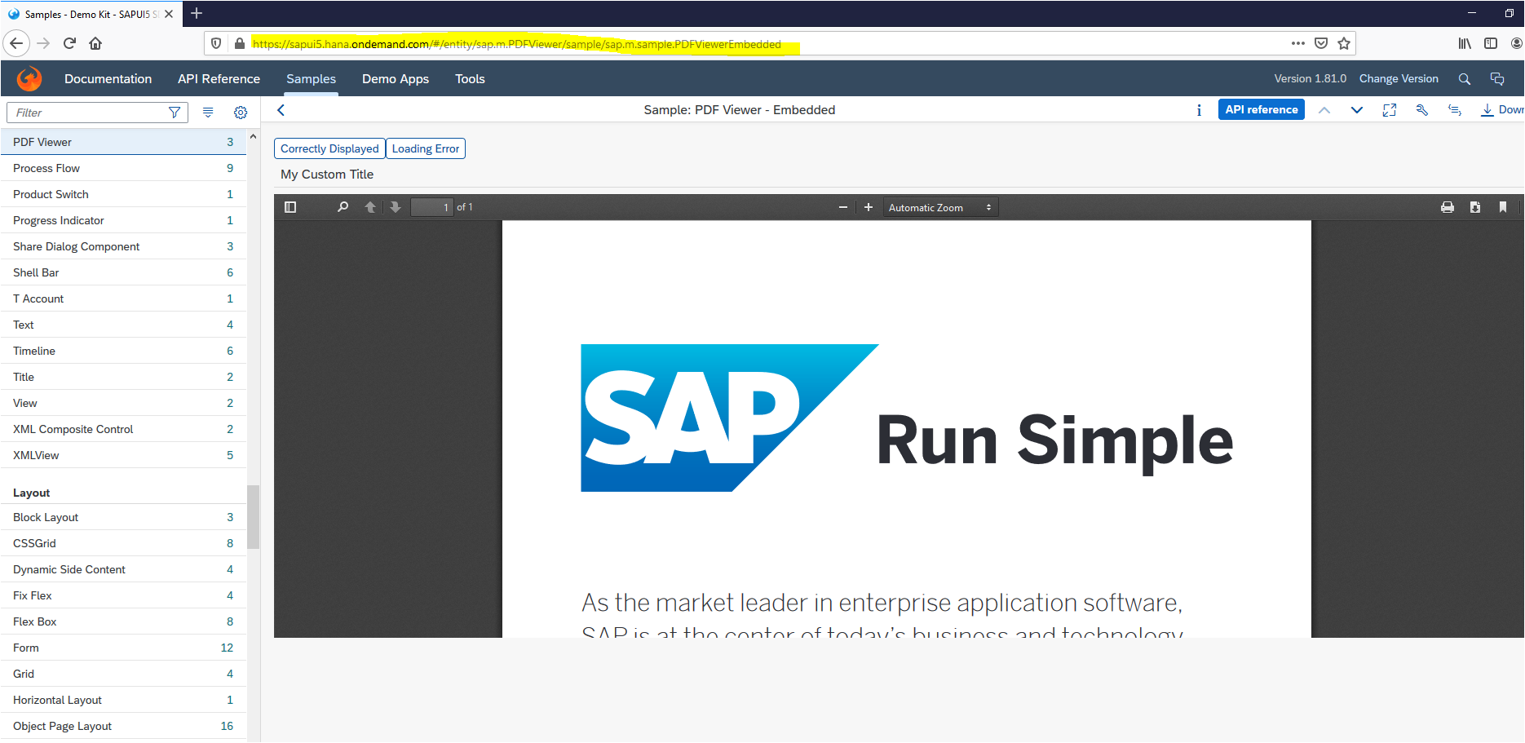Click the PDF page number field

tap(431, 207)
